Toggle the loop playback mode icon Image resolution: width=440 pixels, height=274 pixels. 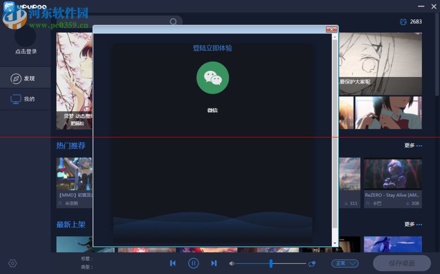[x=312, y=263]
